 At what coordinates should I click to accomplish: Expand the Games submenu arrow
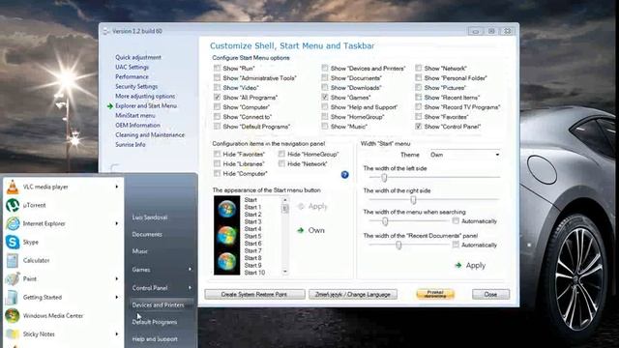pyautogui.click(x=191, y=270)
